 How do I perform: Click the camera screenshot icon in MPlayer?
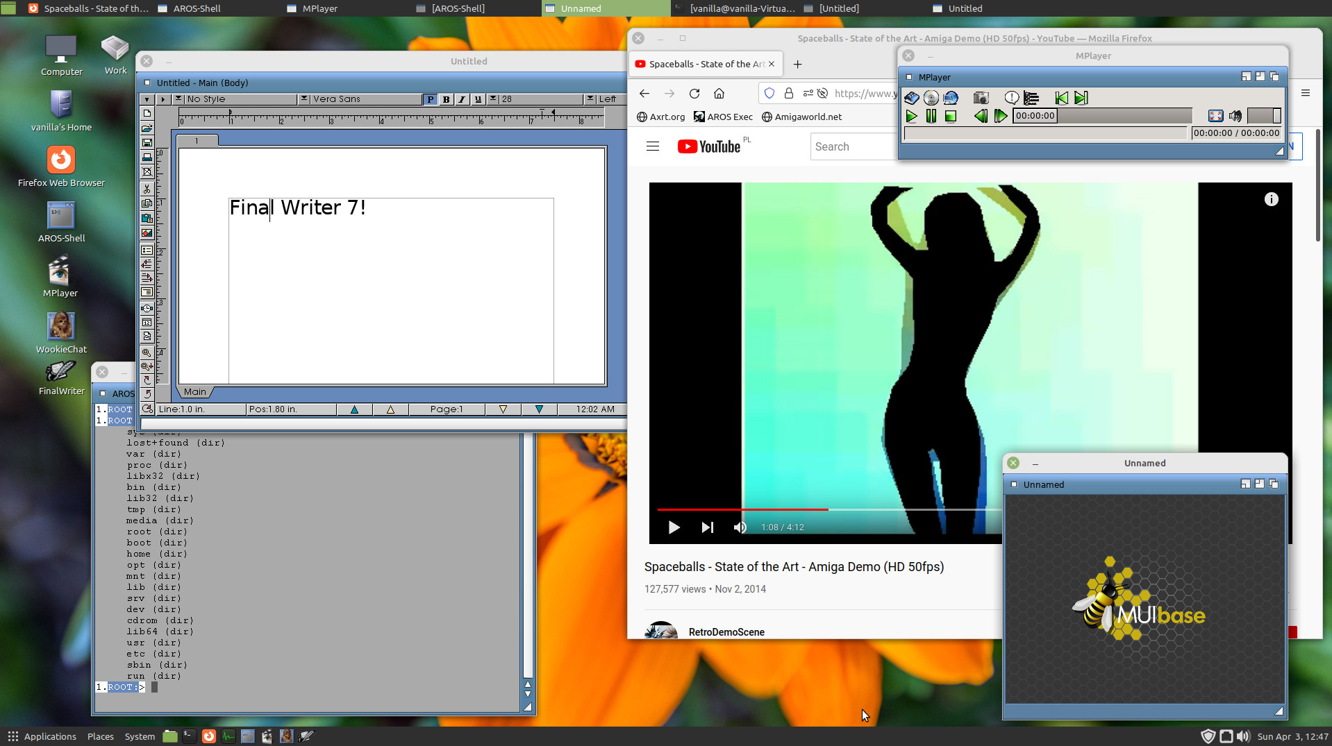pos(981,98)
